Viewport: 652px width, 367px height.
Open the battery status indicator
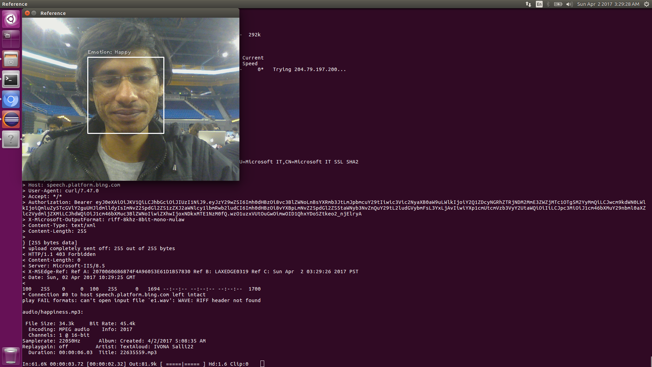pyautogui.click(x=558, y=4)
